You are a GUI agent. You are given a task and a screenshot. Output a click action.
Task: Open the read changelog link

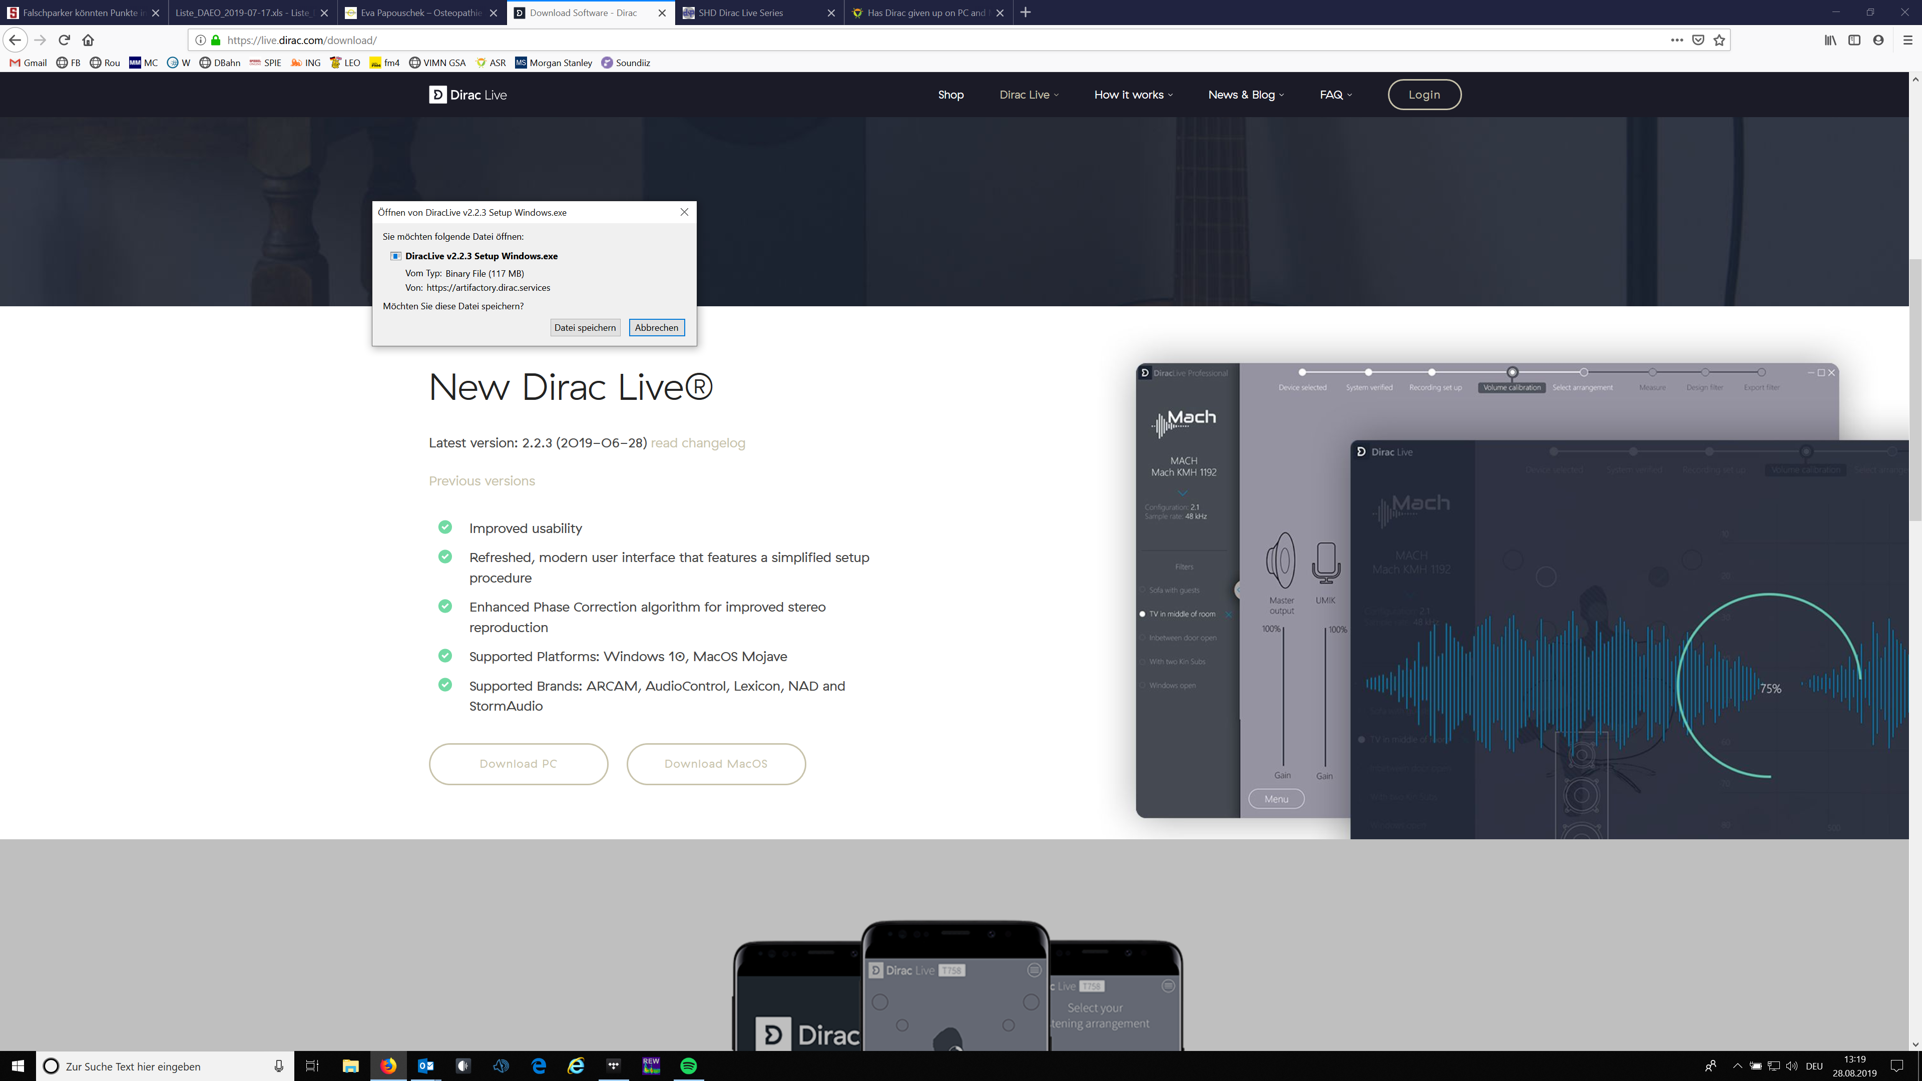pos(698,443)
